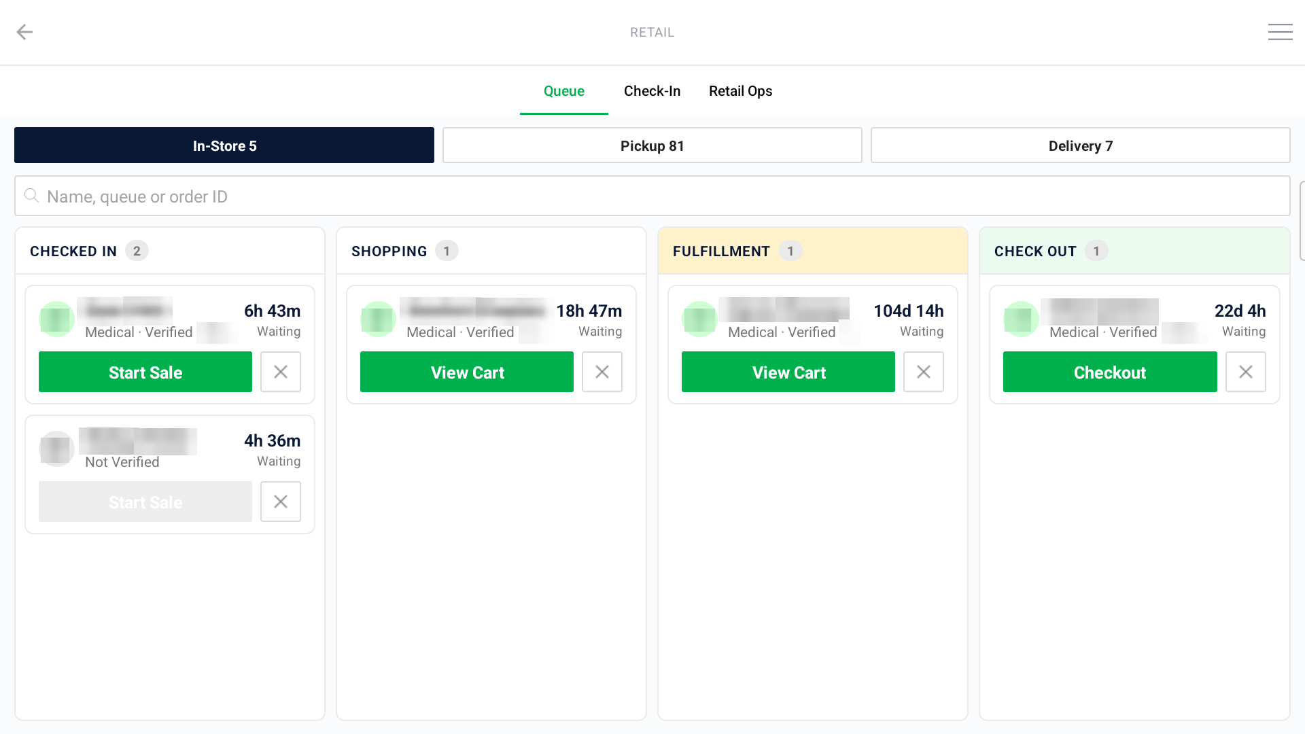Viewport: 1305px width, 734px height.
Task: Click the 18h 47m wait time
Action: (589, 311)
